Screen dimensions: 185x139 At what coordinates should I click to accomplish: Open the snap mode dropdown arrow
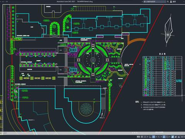(x=148, y=137)
